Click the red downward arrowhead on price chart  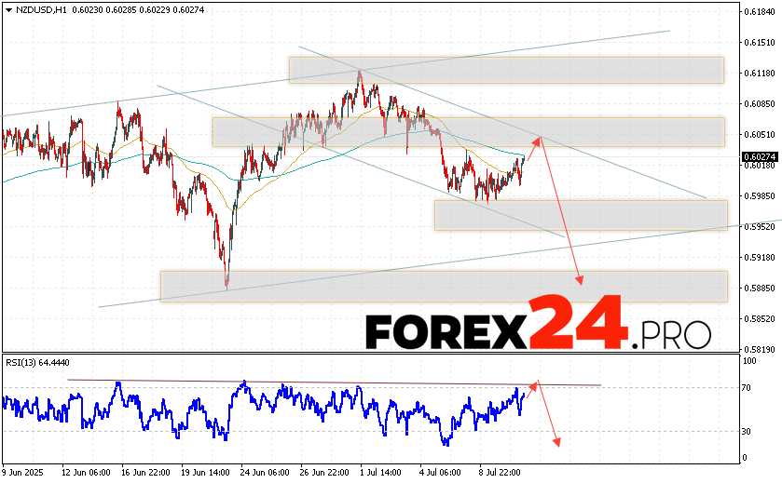pos(581,281)
